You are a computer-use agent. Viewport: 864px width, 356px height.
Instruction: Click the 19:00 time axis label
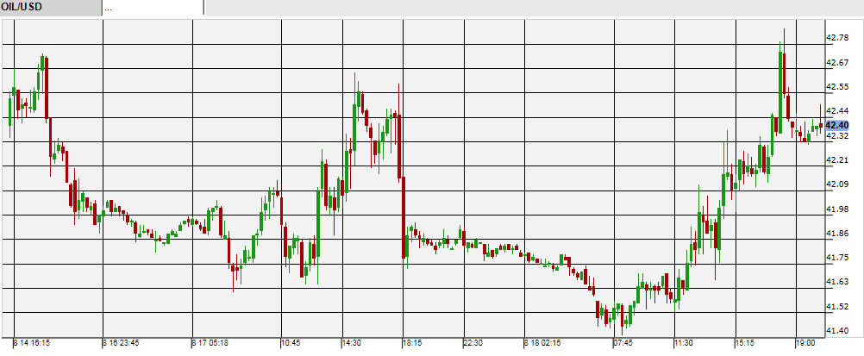tap(808, 343)
